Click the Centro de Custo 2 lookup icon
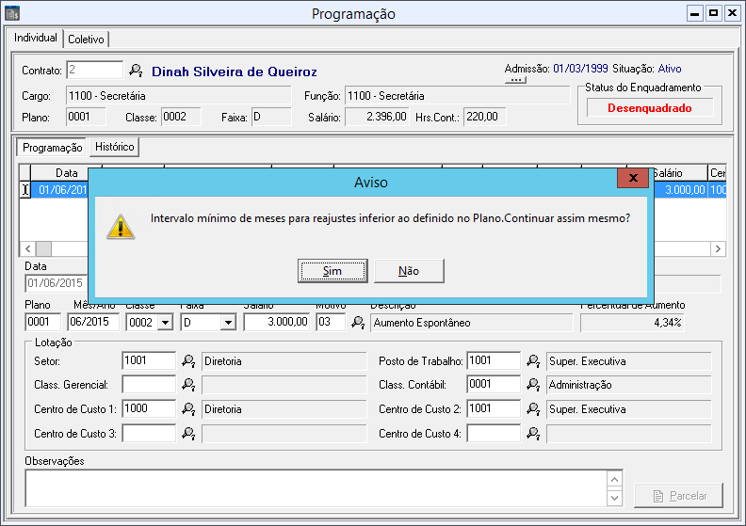The height and width of the screenshot is (526, 746). pos(533,409)
